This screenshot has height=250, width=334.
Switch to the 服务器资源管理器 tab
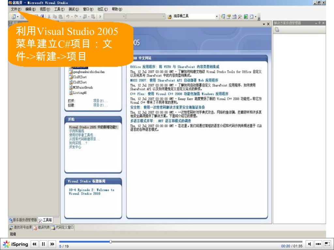(x=23, y=220)
